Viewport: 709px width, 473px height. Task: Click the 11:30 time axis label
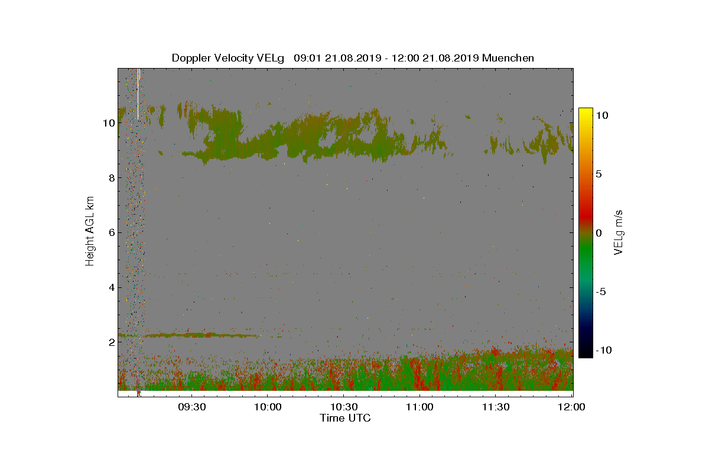496,407
